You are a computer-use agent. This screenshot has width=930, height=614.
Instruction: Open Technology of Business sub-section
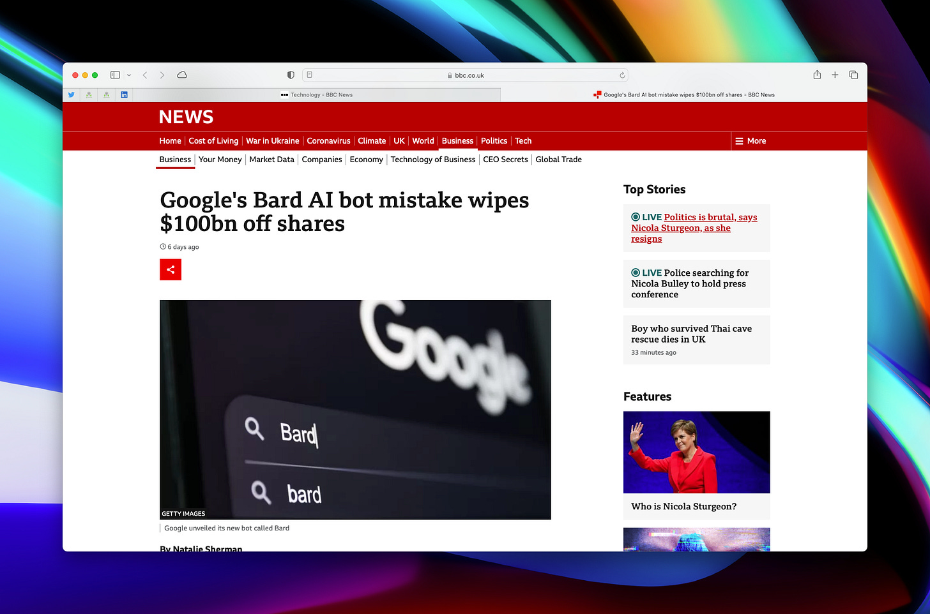coord(433,160)
